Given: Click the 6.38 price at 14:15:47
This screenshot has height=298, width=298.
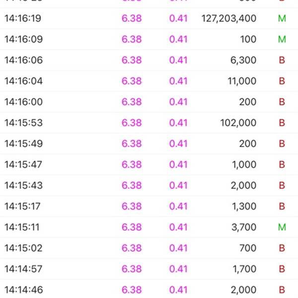Looking at the screenshot, I should coord(132,164).
